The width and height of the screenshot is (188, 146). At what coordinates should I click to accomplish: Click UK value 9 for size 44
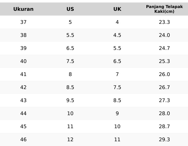click(117, 113)
